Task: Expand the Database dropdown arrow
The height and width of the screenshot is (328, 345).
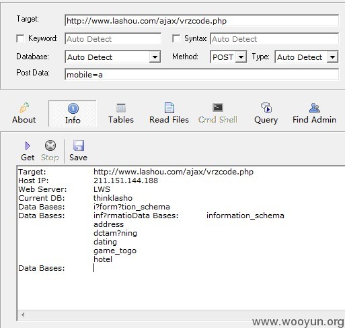Action: pyautogui.click(x=155, y=57)
